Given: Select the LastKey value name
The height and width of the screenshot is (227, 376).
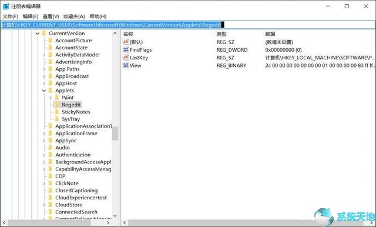Looking at the screenshot, I should (139, 58).
